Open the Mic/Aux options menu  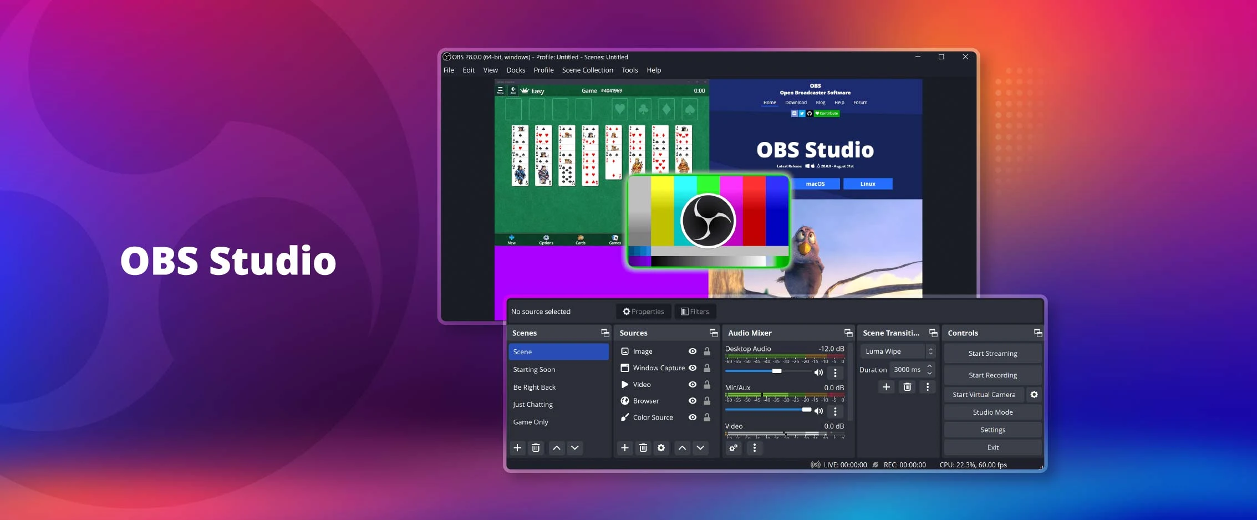pyautogui.click(x=835, y=411)
